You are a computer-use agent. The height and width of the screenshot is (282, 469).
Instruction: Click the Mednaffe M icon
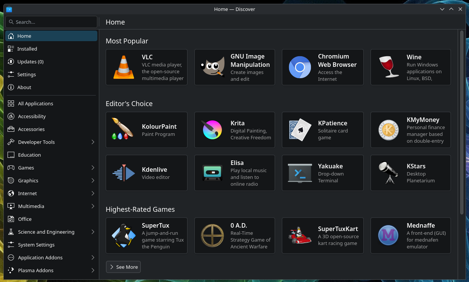389,236
